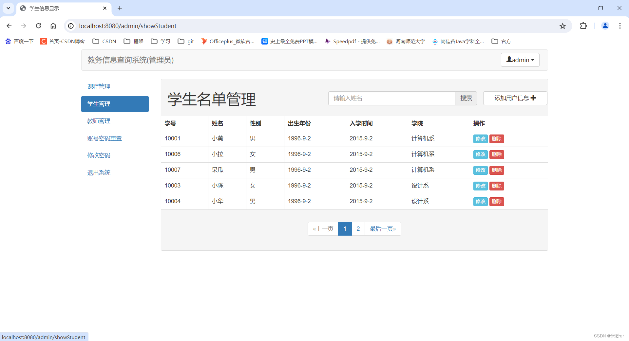629x341 pixels.
Task: Go back to the previous page
Action: coord(9,26)
